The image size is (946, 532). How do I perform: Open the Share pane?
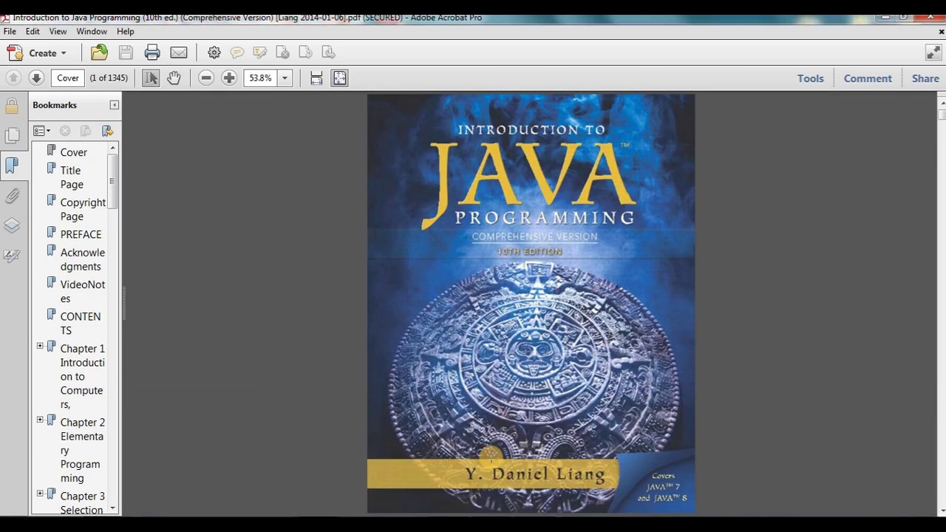[925, 78]
